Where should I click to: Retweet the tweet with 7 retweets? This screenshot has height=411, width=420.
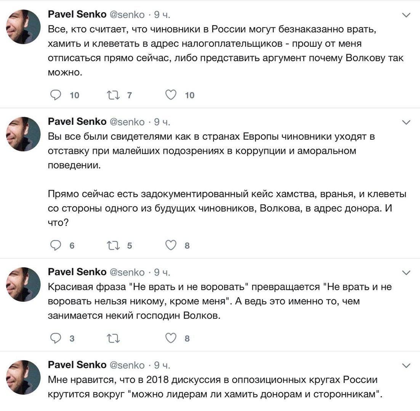point(112,95)
